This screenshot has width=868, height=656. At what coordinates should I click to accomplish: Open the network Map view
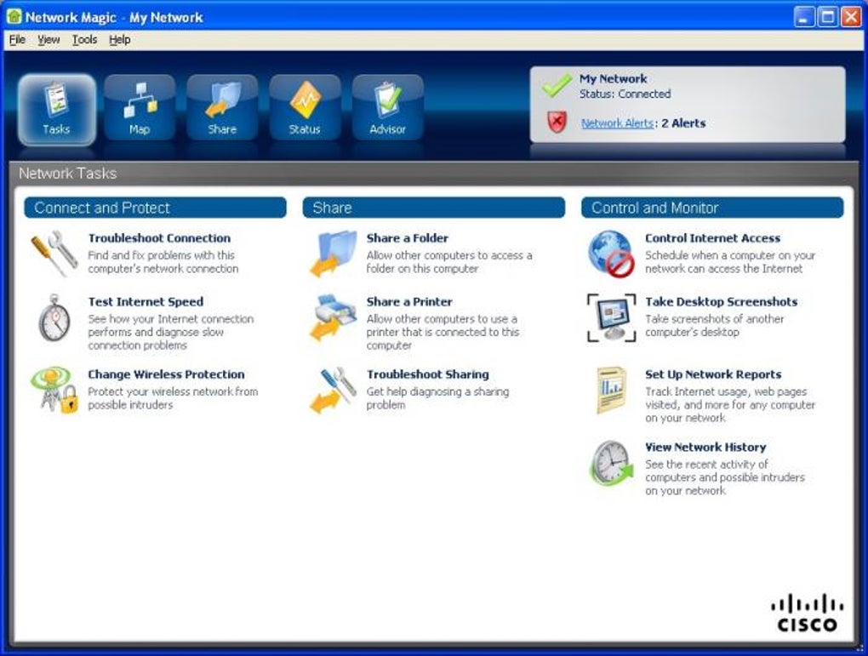[140, 107]
